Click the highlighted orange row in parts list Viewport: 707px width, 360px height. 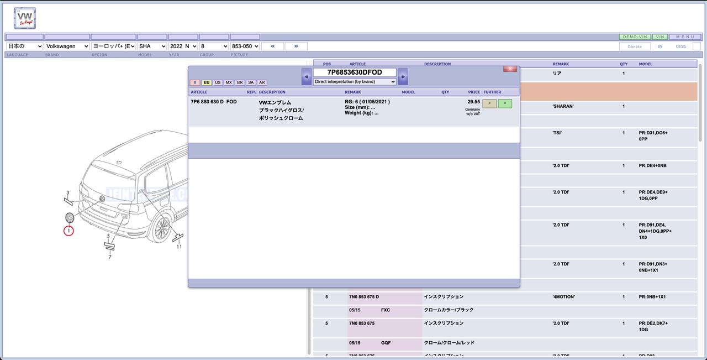[x=609, y=92]
